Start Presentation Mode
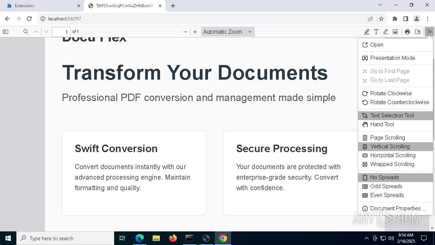Screen dimensions: 435x245 [396, 58]
